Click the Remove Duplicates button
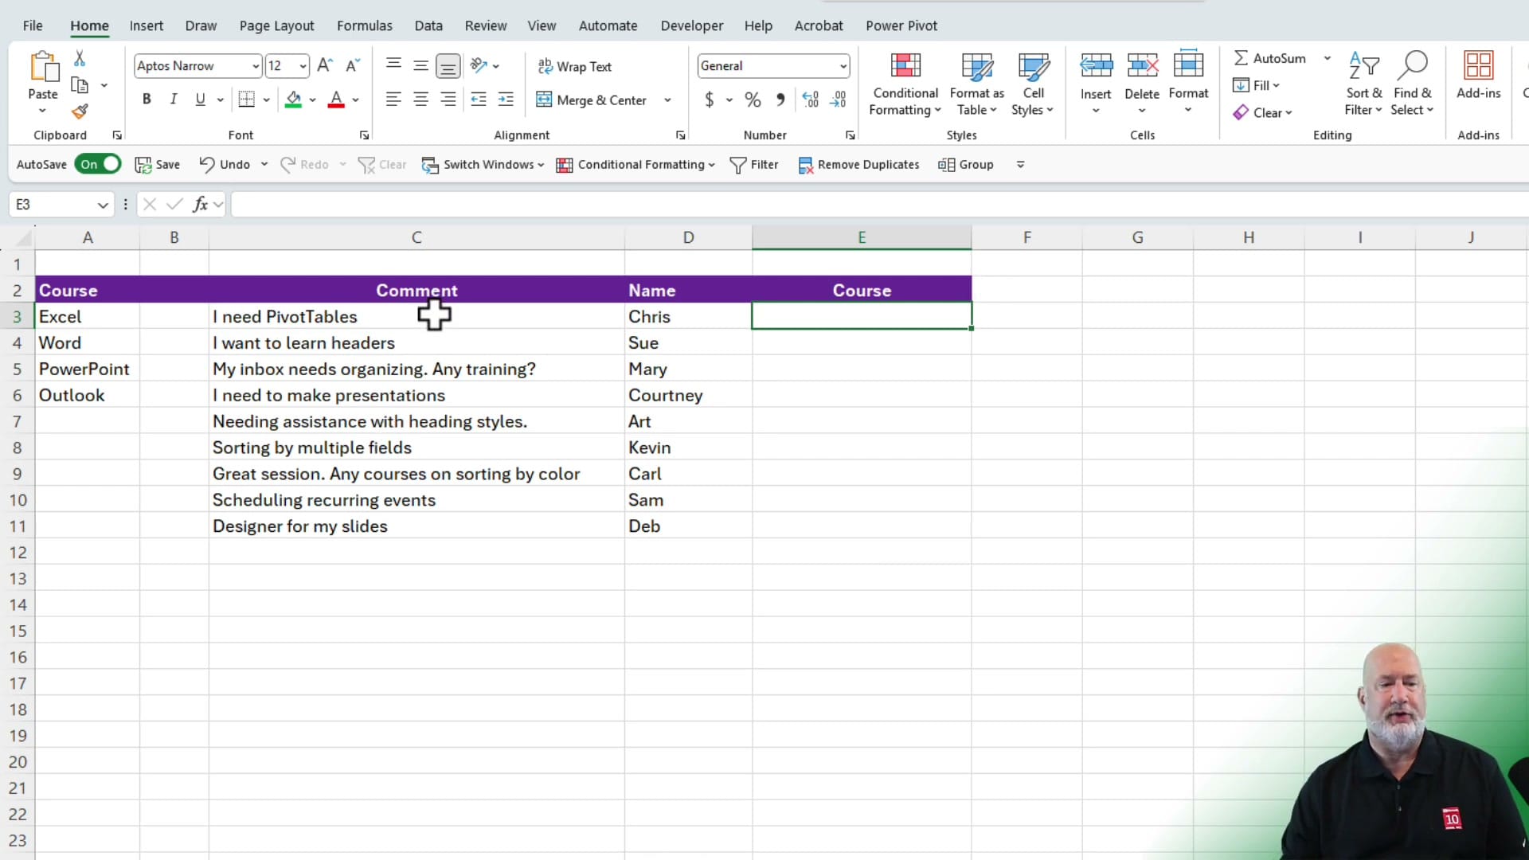Screen dimensions: 1529x860 859,164
